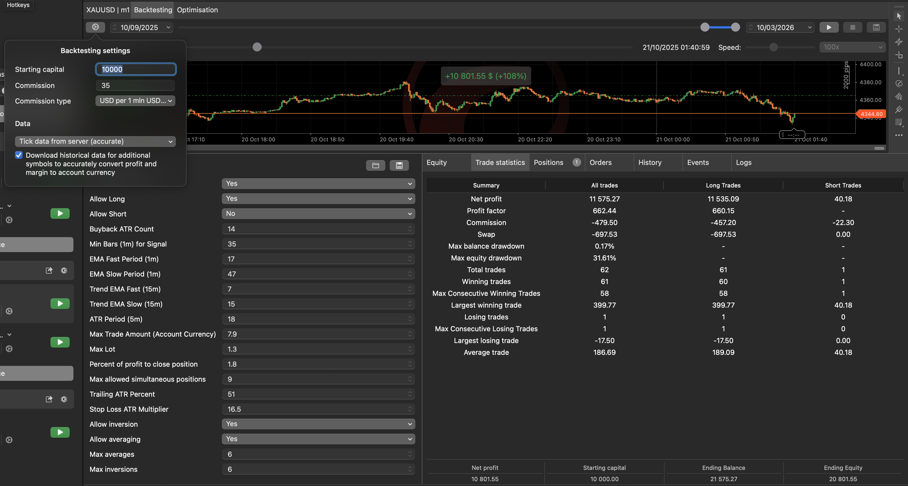Open the tick data source dropdown

(95, 141)
